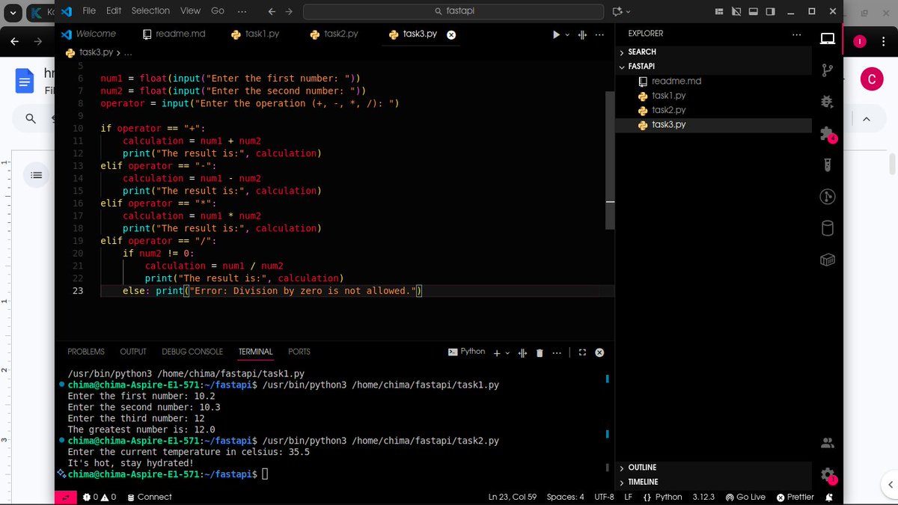Expand the SEARCH section in Explorer
This screenshot has height=505, width=898.
(x=713, y=52)
